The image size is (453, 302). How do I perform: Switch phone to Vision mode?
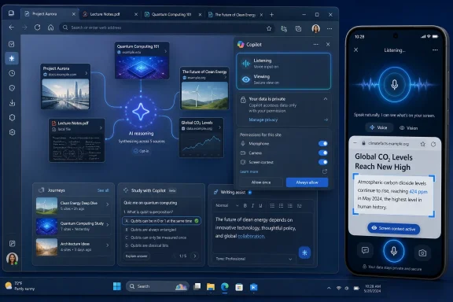click(x=408, y=128)
